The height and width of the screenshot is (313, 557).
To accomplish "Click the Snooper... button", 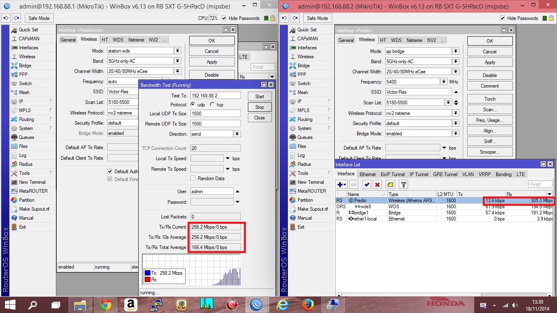I will (x=490, y=152).
